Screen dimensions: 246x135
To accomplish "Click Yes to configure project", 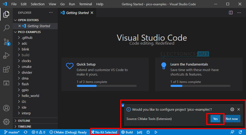I will pos(215,119).
